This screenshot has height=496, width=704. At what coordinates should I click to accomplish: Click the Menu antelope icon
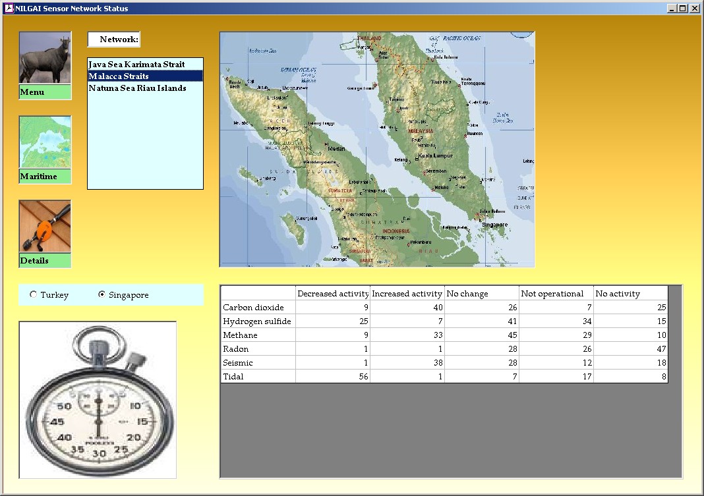click(45, 58)
